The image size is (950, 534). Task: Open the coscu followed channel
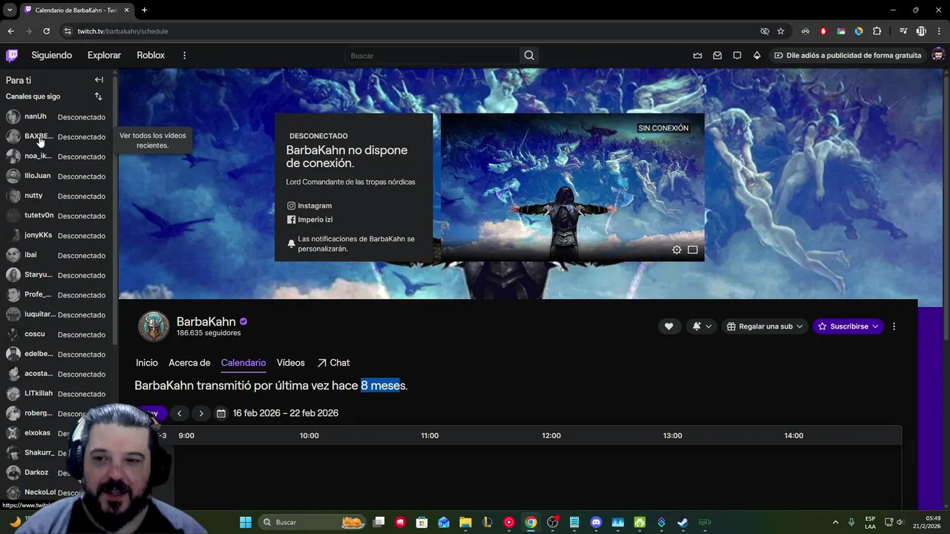coord(58,334)
